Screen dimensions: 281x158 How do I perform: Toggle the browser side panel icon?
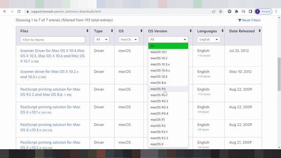250,11
